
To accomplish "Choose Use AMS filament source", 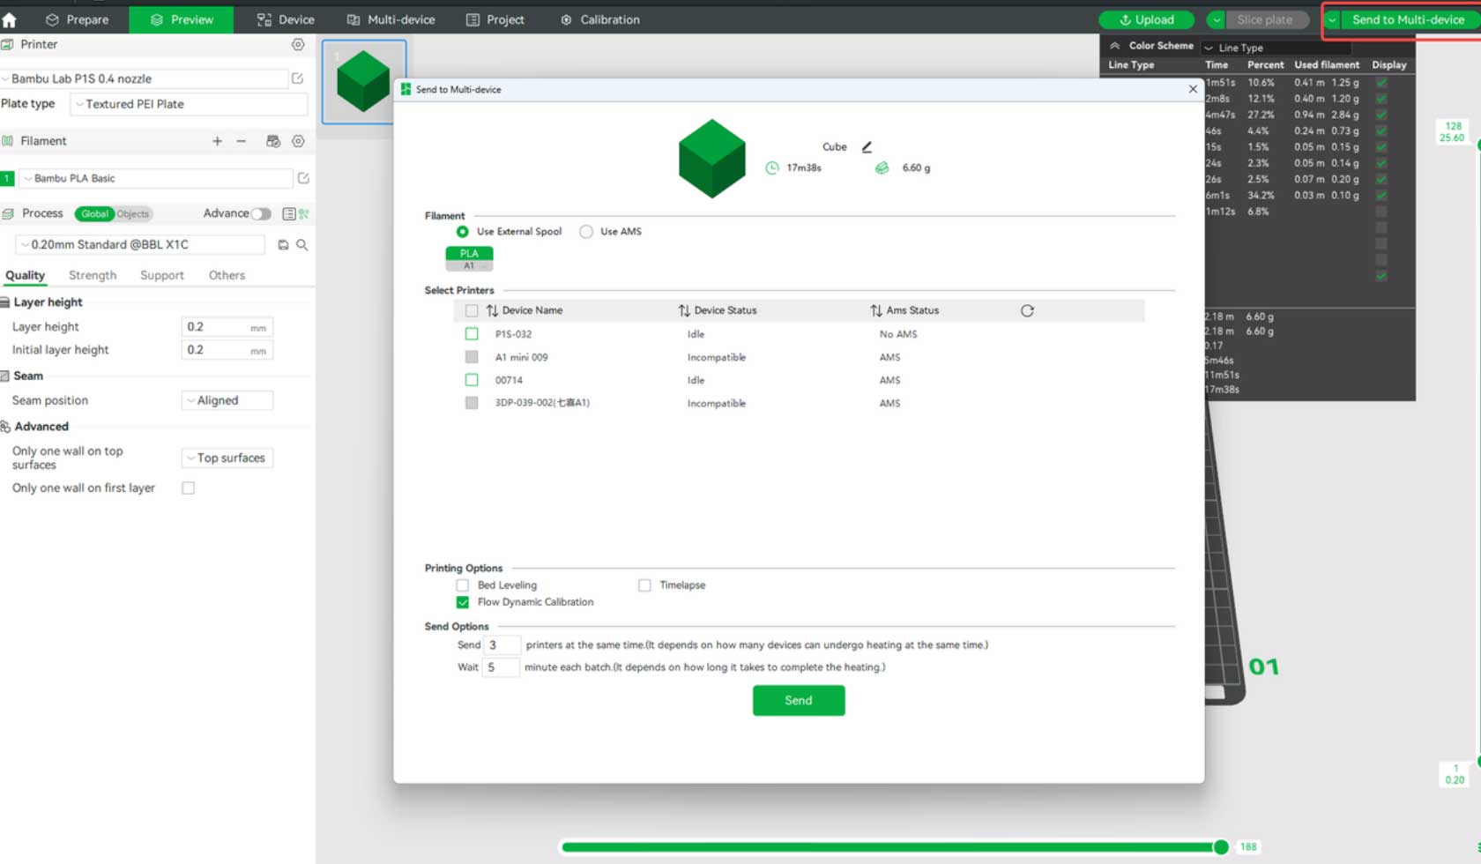I will (585, 231).
